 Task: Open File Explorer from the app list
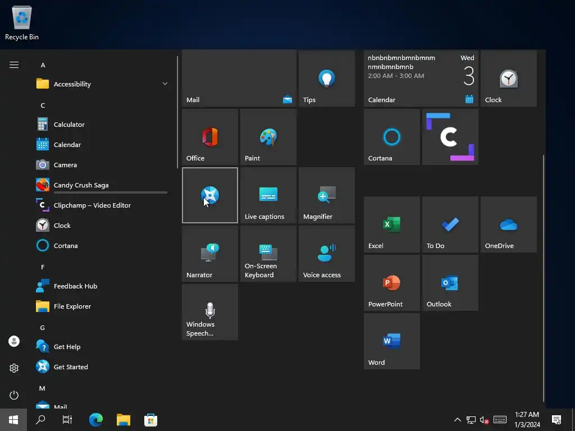(x=103, y=306)
